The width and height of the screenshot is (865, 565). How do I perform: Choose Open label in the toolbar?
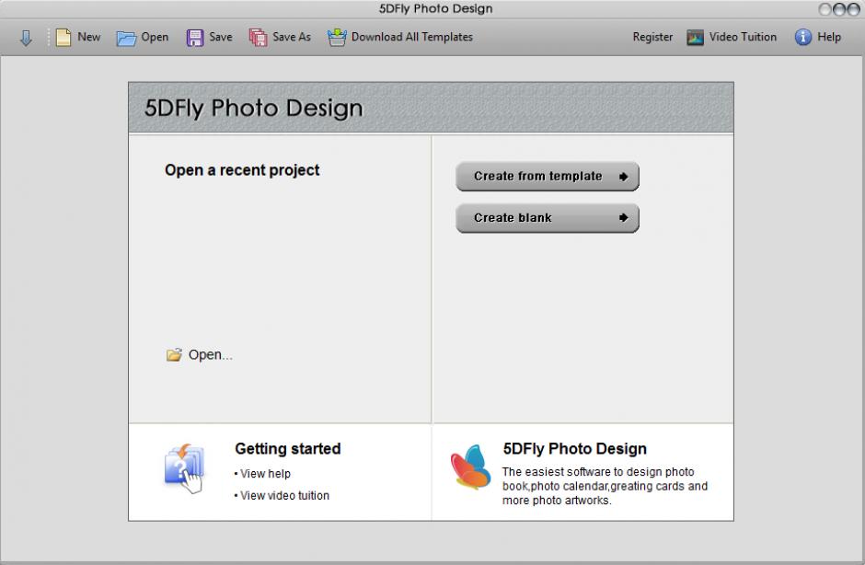pyautogui.click(x=155, y=37)
